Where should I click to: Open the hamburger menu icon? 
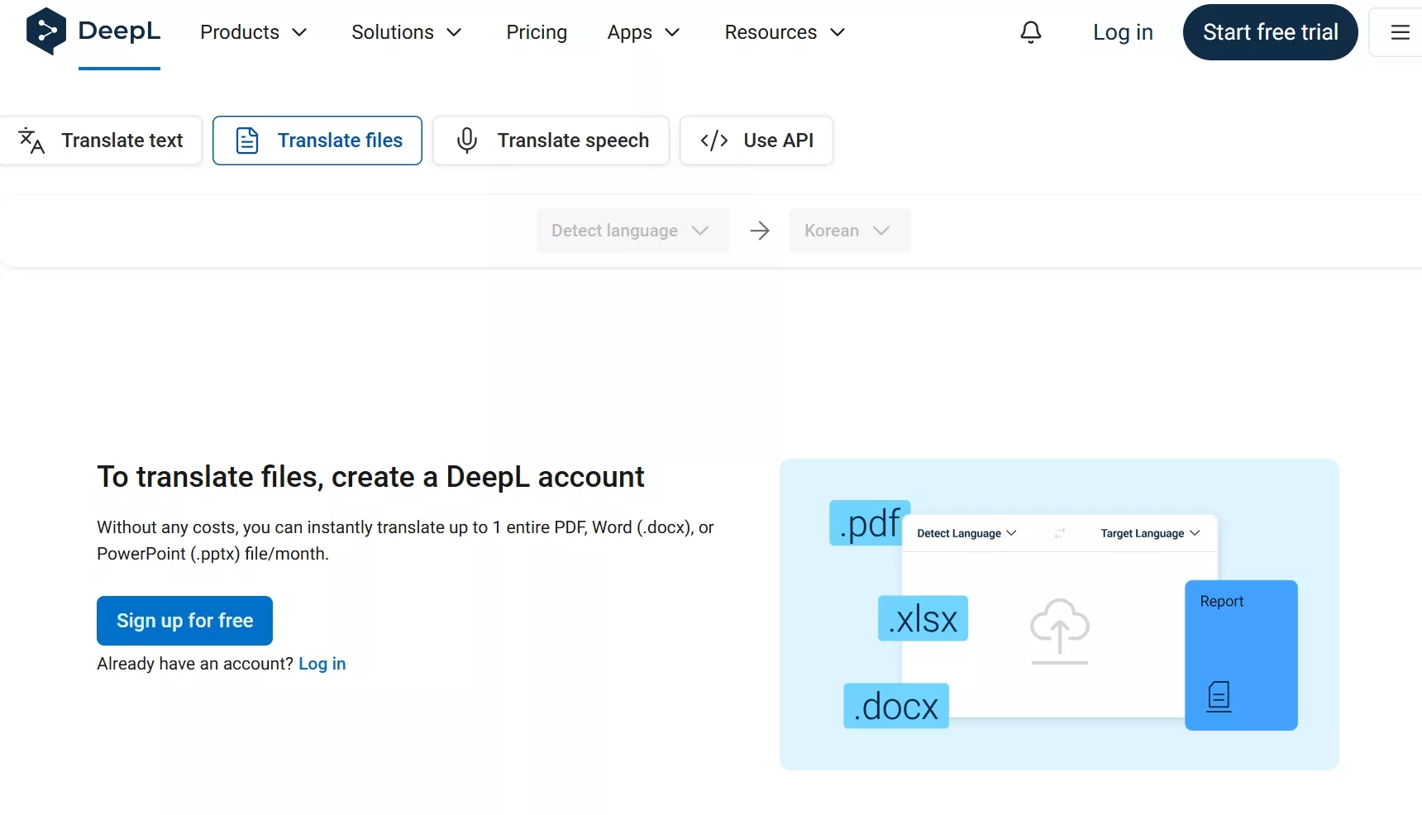pos(1400,32)
